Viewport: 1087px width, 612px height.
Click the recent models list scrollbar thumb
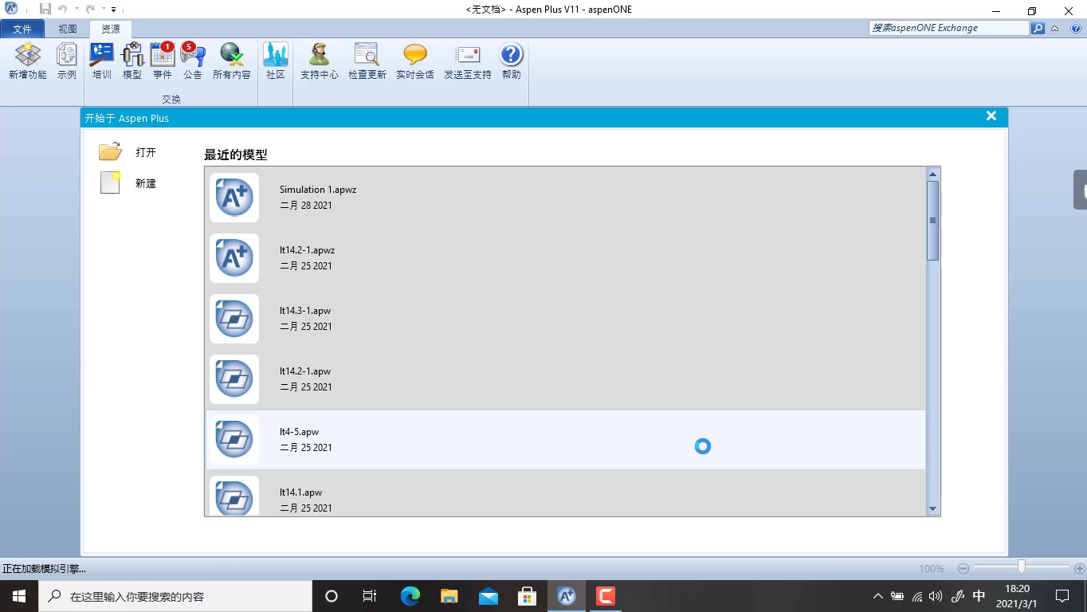point(933,221)
